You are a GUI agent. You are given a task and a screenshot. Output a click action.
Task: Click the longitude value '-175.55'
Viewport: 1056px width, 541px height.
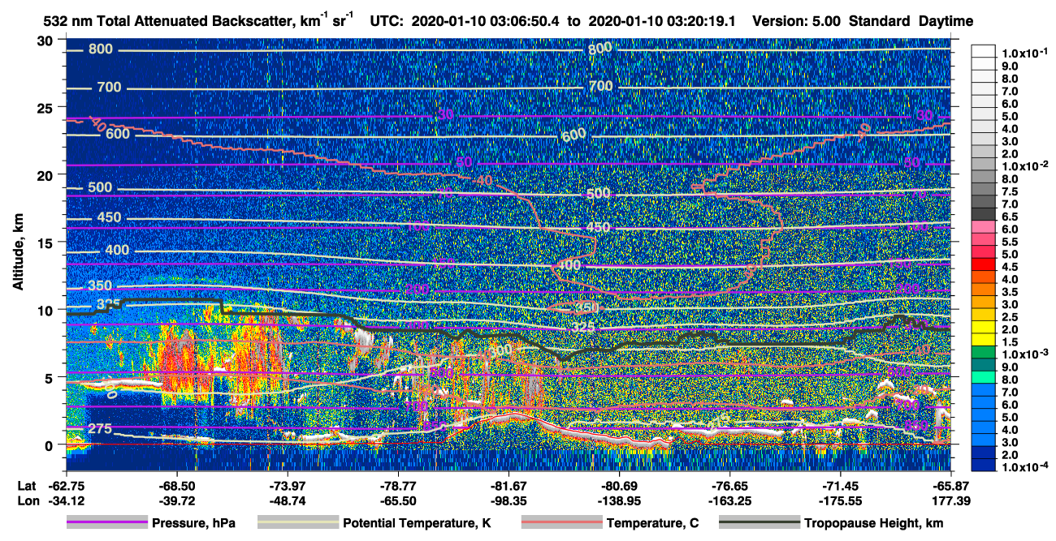click(840, 500)
